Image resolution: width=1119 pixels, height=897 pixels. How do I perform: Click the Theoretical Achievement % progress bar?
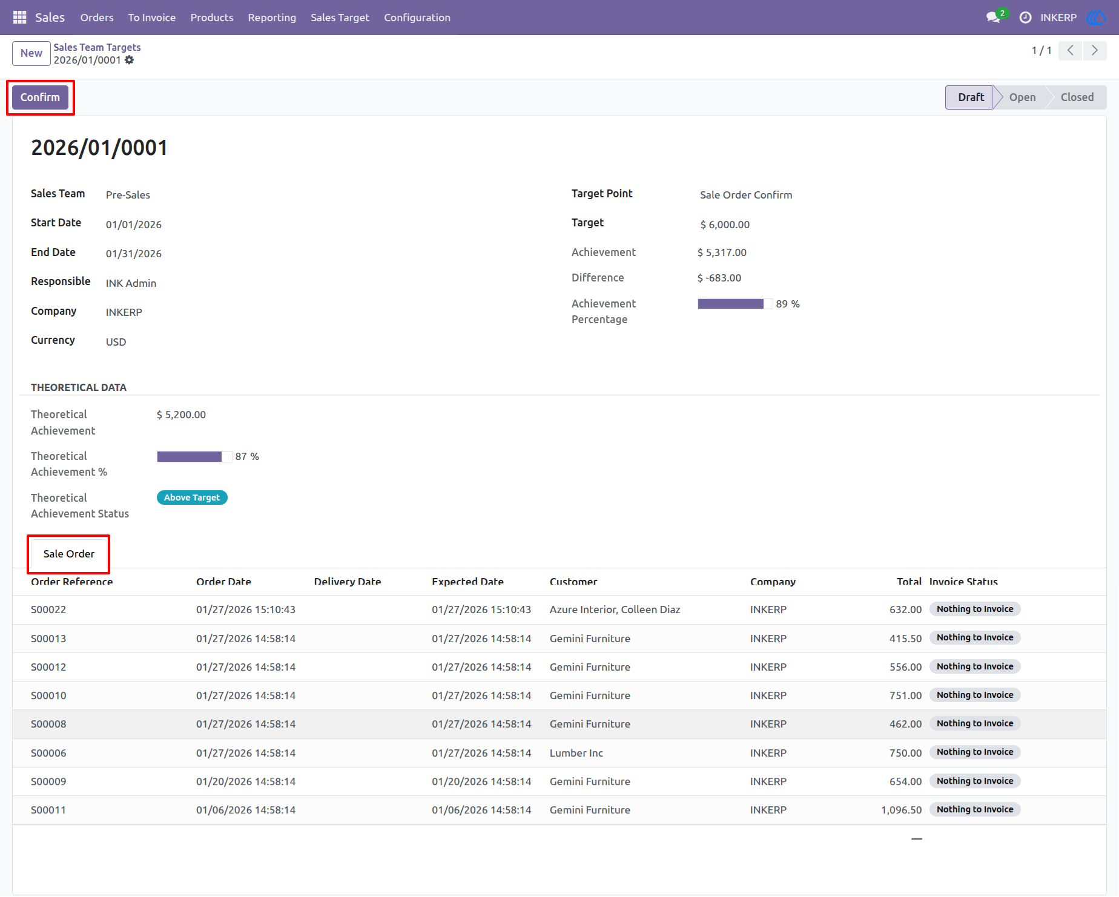194,456
